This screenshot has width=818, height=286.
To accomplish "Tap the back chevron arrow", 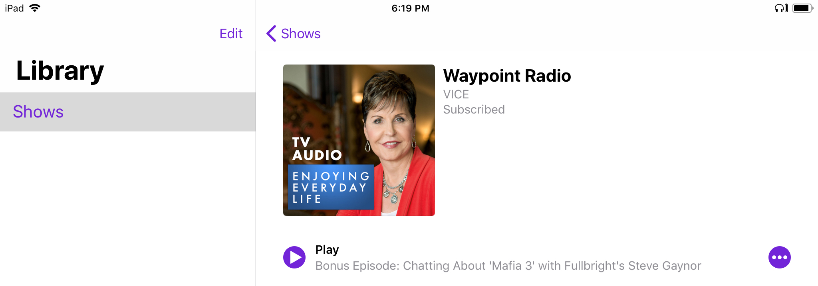I will coord(271,33).
